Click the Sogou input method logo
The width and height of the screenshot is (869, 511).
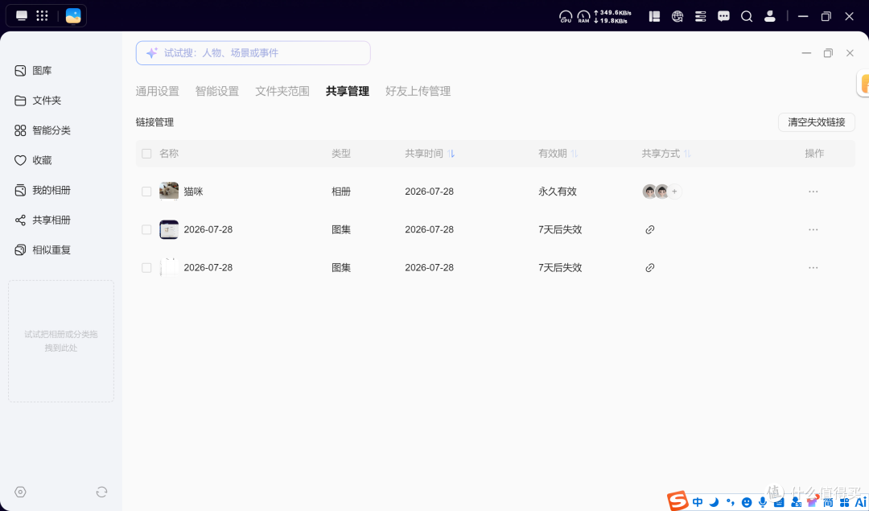tap(677, 501)
